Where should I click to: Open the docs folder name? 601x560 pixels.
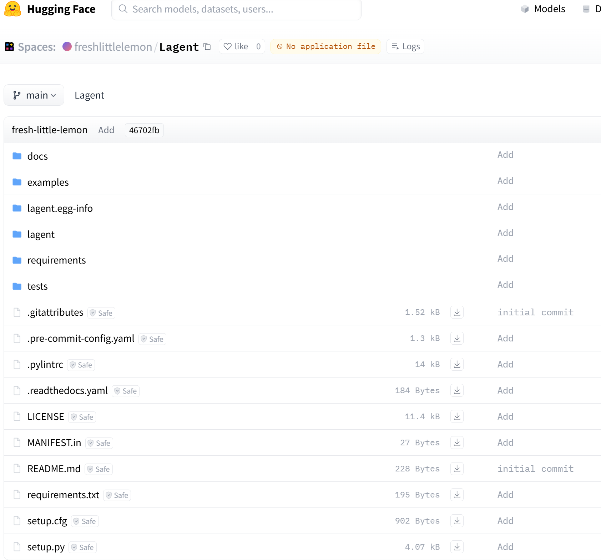click(37, 156)
